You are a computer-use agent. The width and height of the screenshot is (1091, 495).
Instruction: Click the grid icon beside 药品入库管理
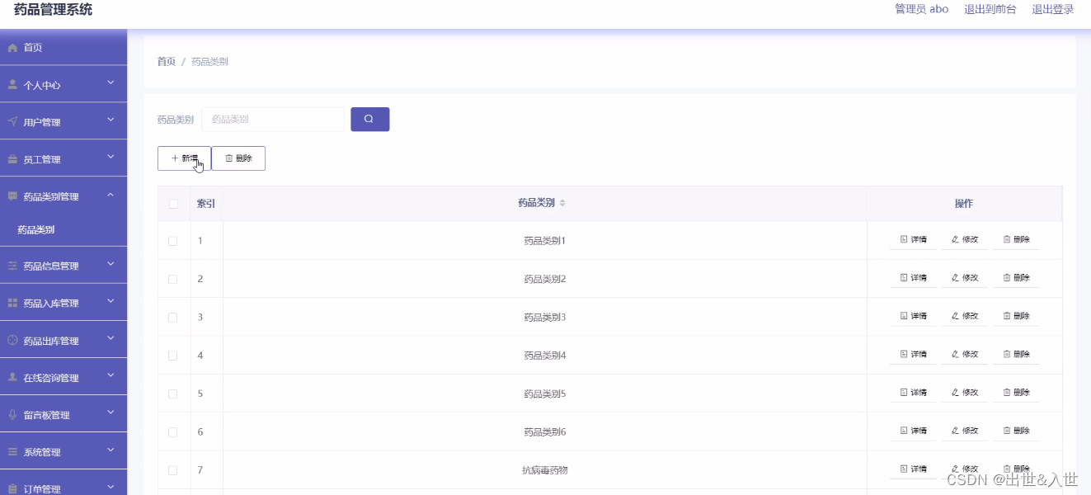[12, 303]
